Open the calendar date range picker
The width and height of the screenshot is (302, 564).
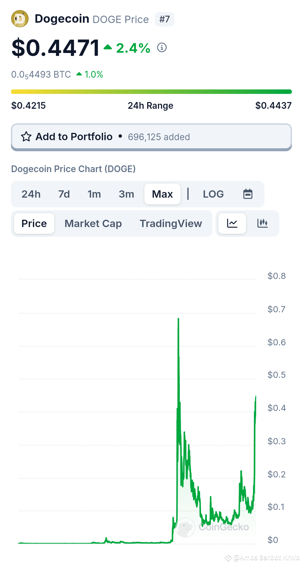pos(248,194)
